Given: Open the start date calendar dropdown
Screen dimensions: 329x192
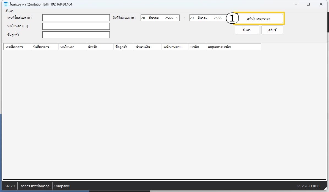Looking at the screenshot, I should click(x=177, y=18).
